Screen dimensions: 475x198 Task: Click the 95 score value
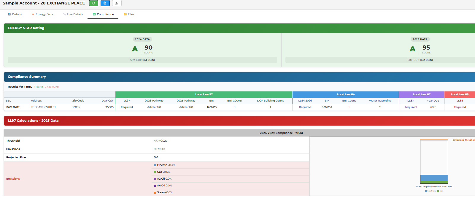pos(426,47)
